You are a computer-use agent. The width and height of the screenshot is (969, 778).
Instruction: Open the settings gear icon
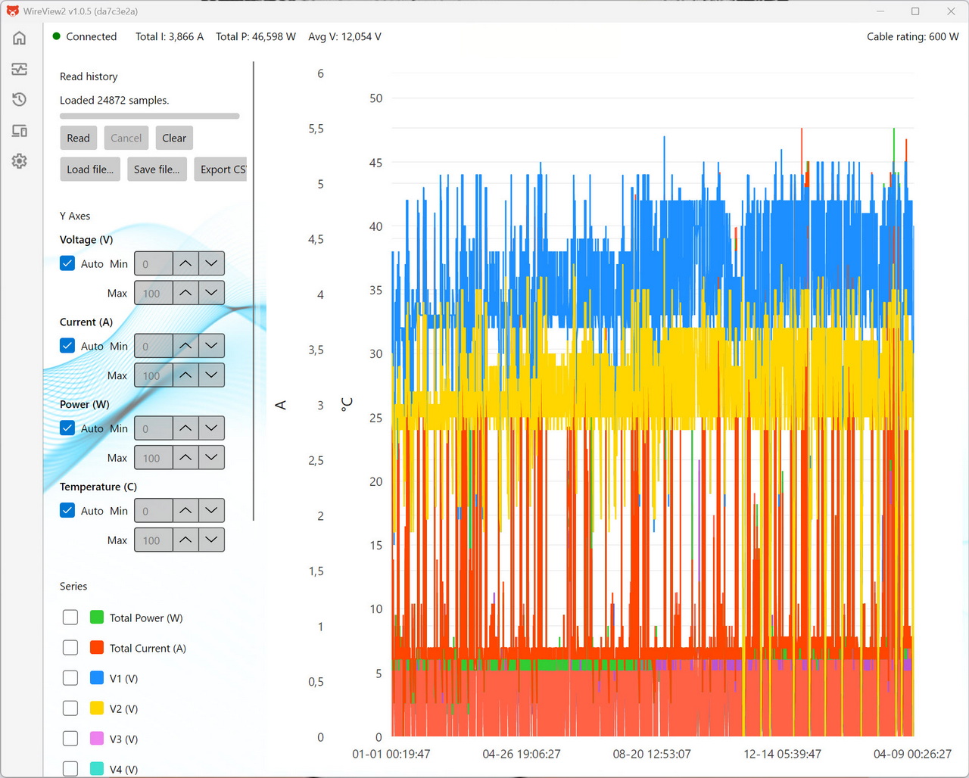point(20,161)
